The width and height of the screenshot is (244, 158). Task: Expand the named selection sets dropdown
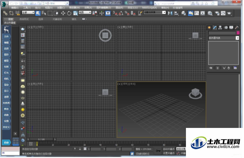(x=164, y=12)
